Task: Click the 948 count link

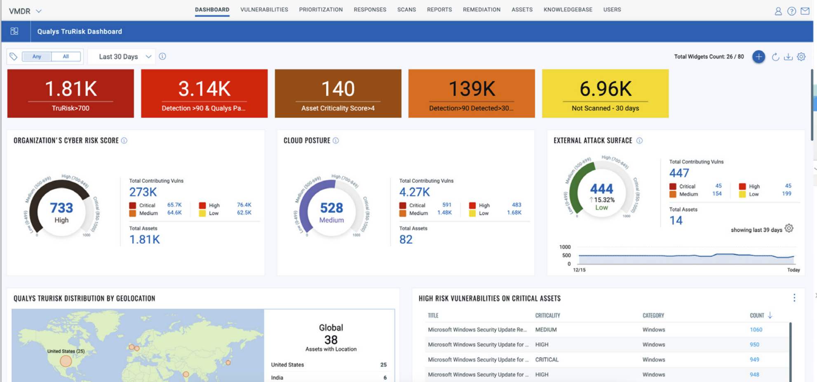Action: pos(754,375)
